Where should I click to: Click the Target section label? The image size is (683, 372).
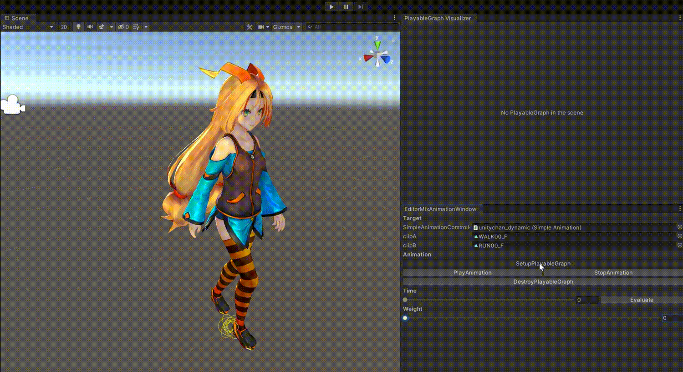[x=412, y=218]
